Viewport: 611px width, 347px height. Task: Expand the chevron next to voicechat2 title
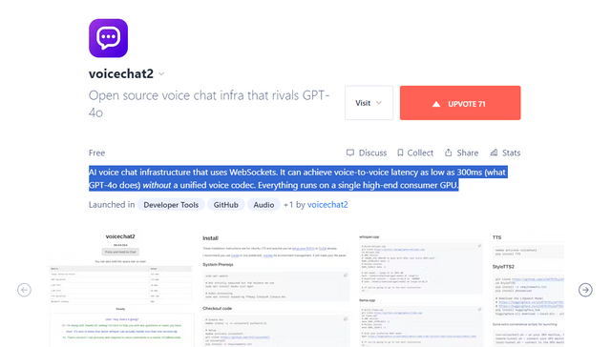coord(161,74)
